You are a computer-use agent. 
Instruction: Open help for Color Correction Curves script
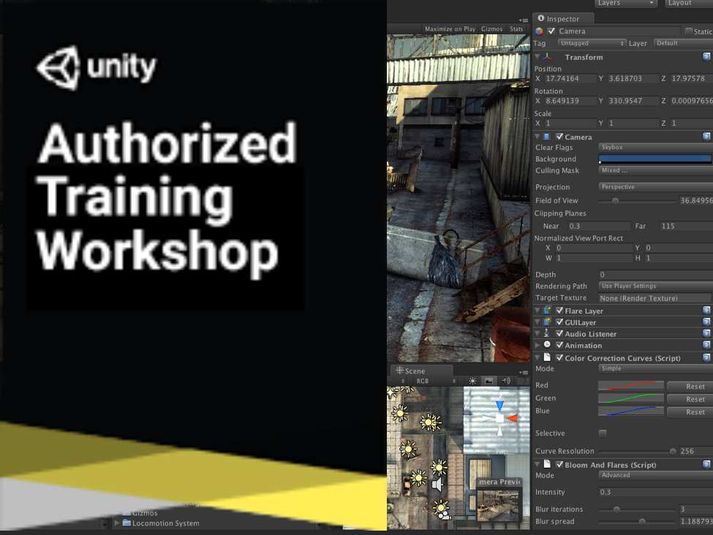pyautogui.click(x=706, y=357)
